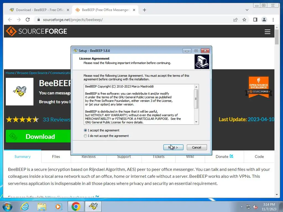Viewport: 283px width, 212px height.
Task: Follow the Home breadcrumb link
Action: pyautogui.click(x=10, y=73)
